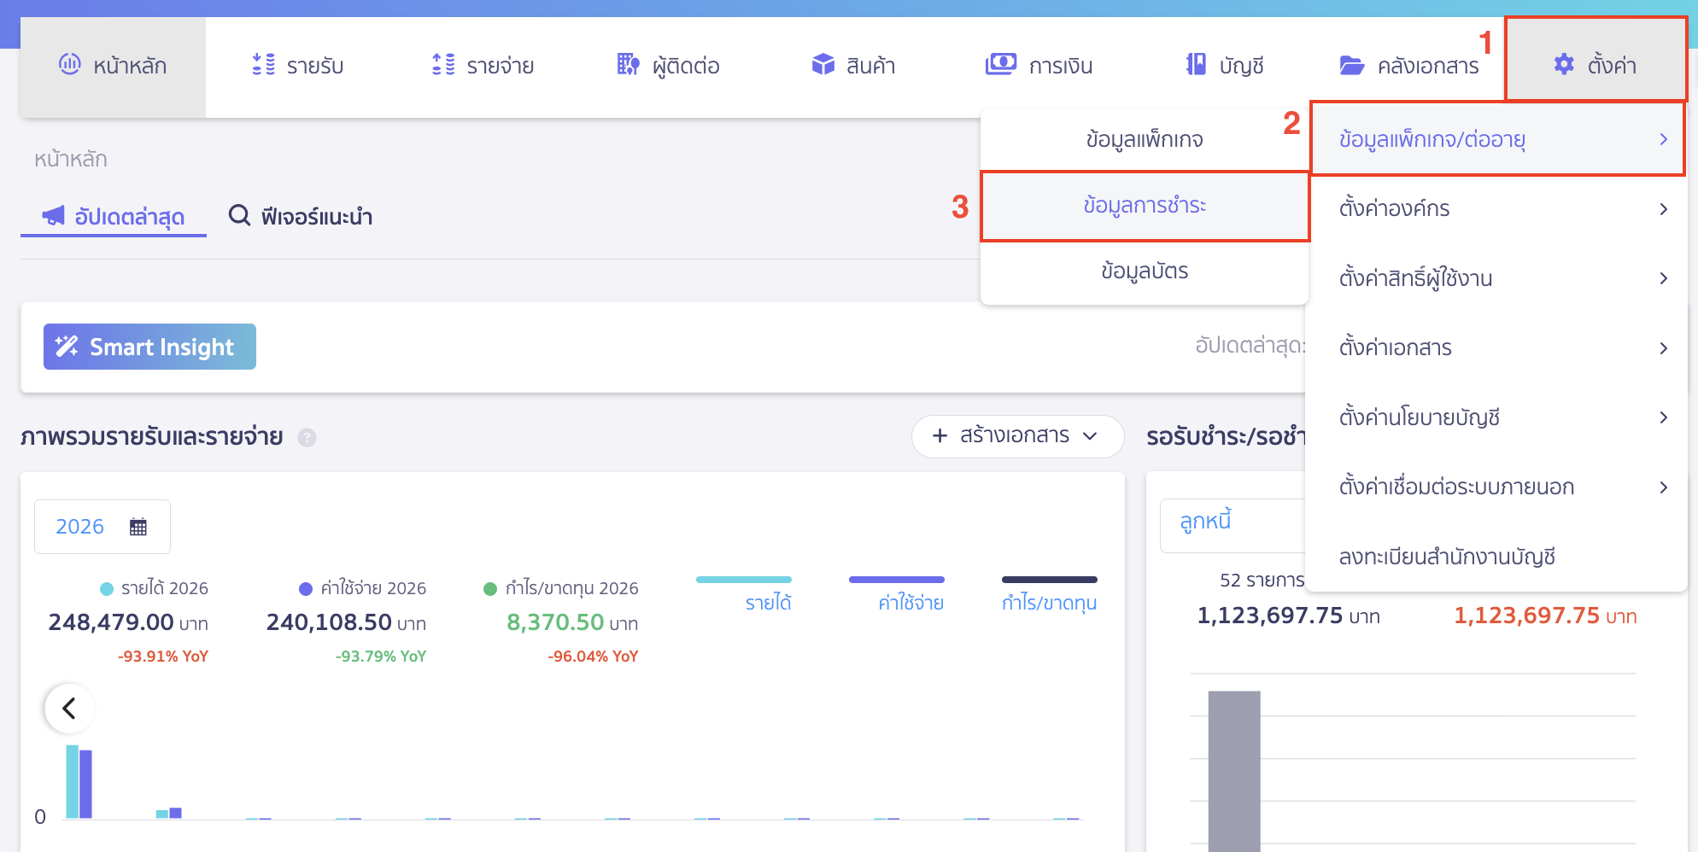Image resolution: width=1698 pixels, height=852 pixels.
Task: Click the gray bar in the receivables chart
Action: (x=1234, y=768)
